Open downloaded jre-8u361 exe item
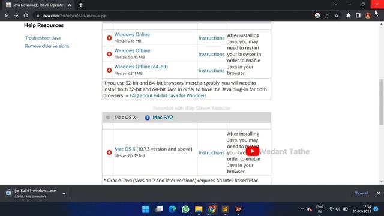Image resolution: width=384 pixels, height=216 pixels. coord(31,193)
